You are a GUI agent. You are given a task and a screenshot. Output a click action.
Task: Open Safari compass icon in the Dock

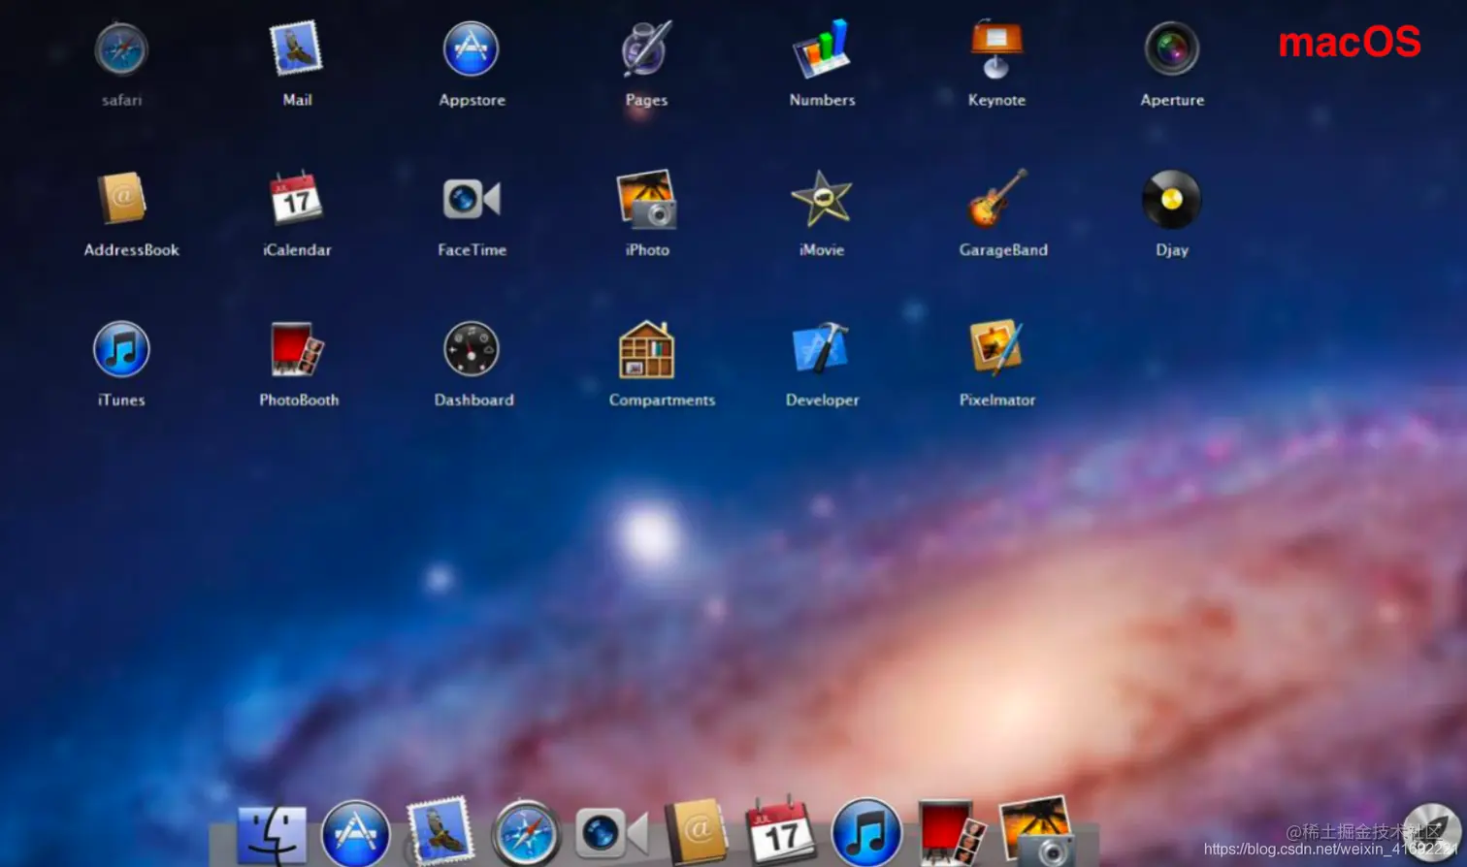pos(526,834)
